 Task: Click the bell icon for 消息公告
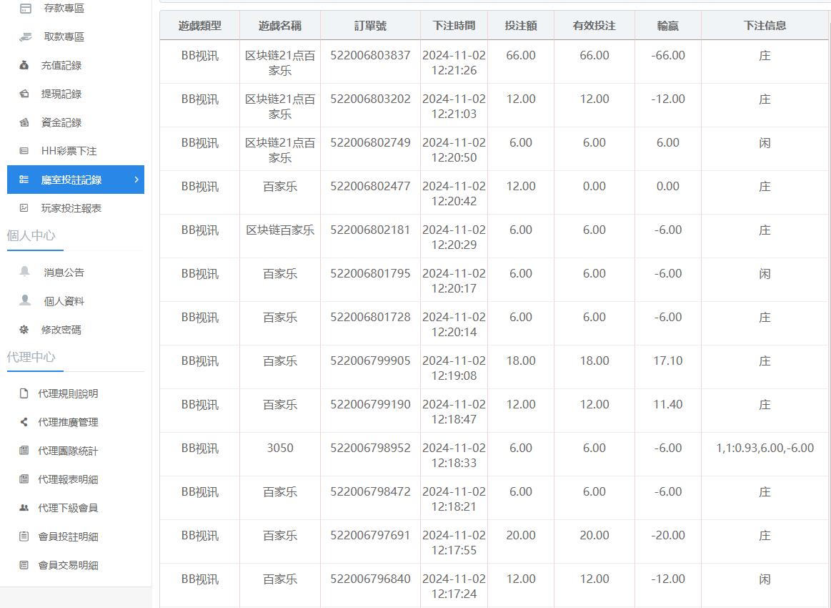[x=25, y=272]
